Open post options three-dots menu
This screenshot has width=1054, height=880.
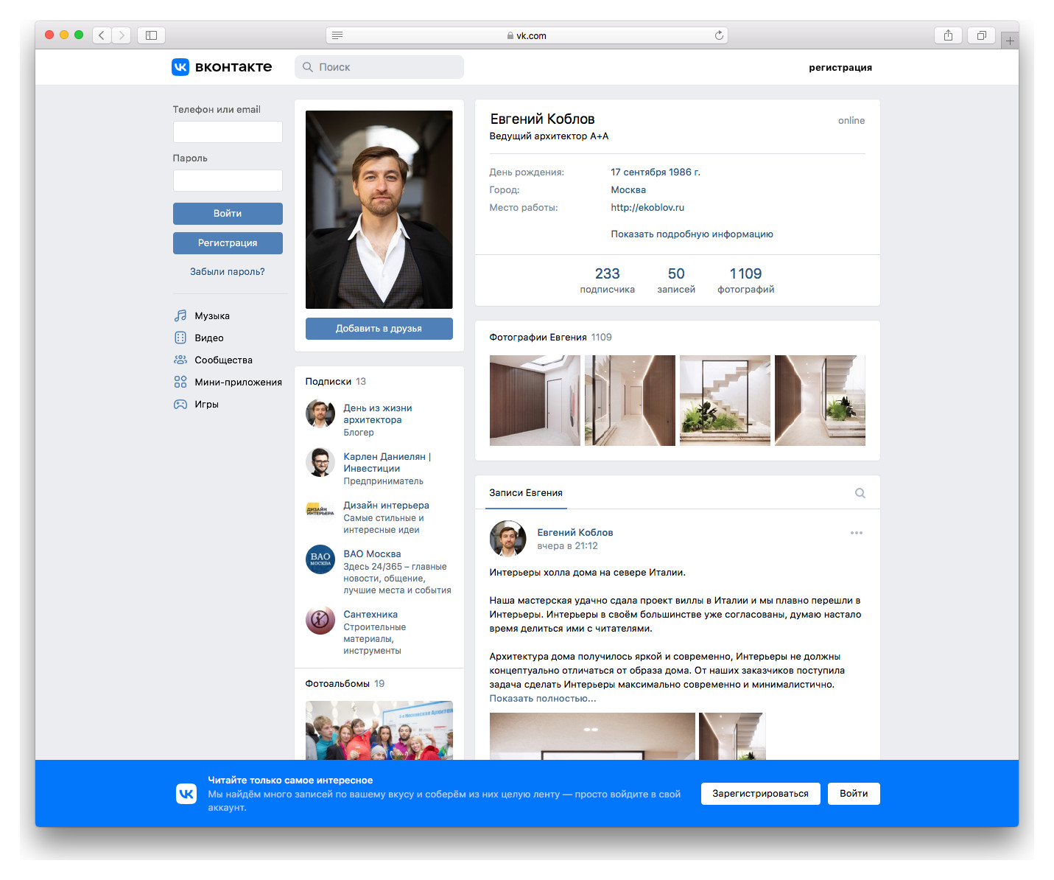[856, 533]
